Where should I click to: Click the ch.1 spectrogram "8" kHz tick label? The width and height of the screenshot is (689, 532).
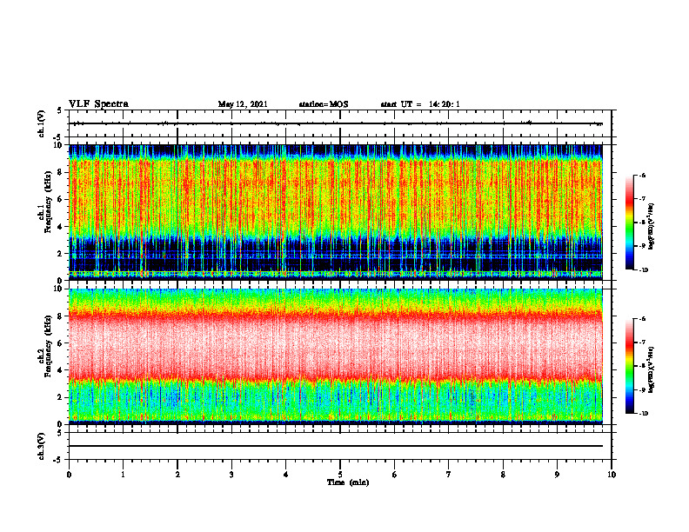[61, 172]
